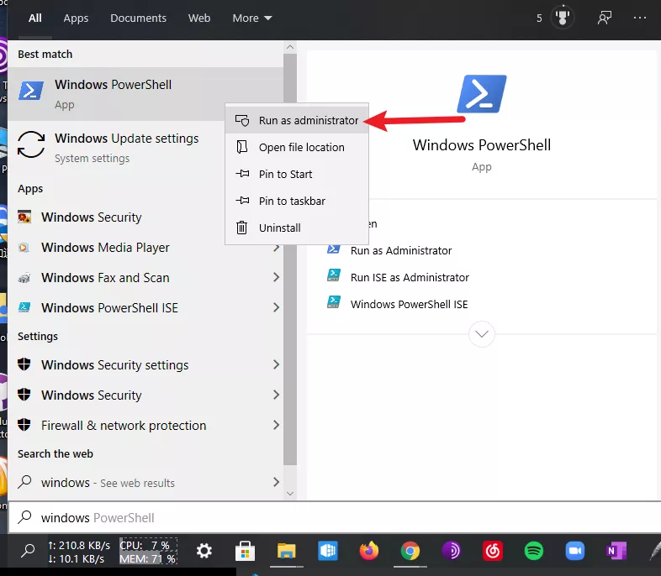The width and height of the screenshot is (661, 576).
Task: Switch to the Documents search tab
Action: coord(138,18)
